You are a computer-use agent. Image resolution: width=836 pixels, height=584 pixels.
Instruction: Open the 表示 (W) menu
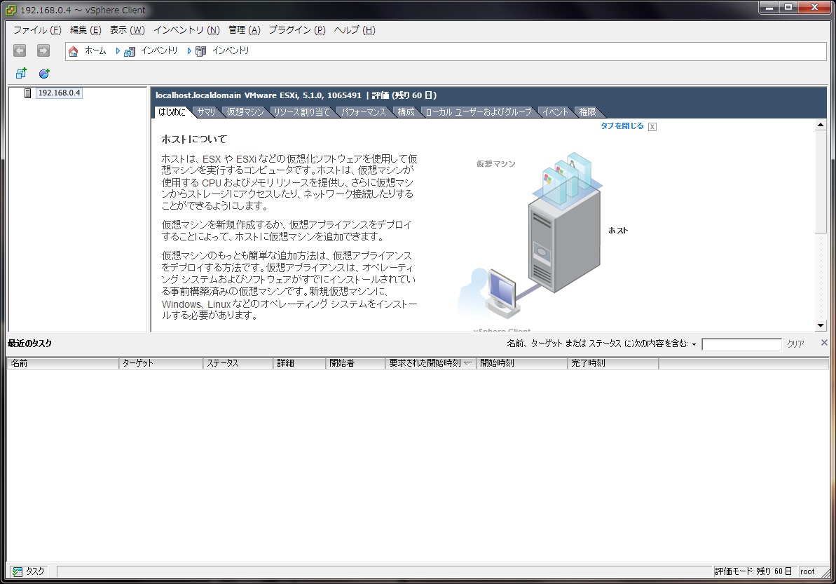127,30
